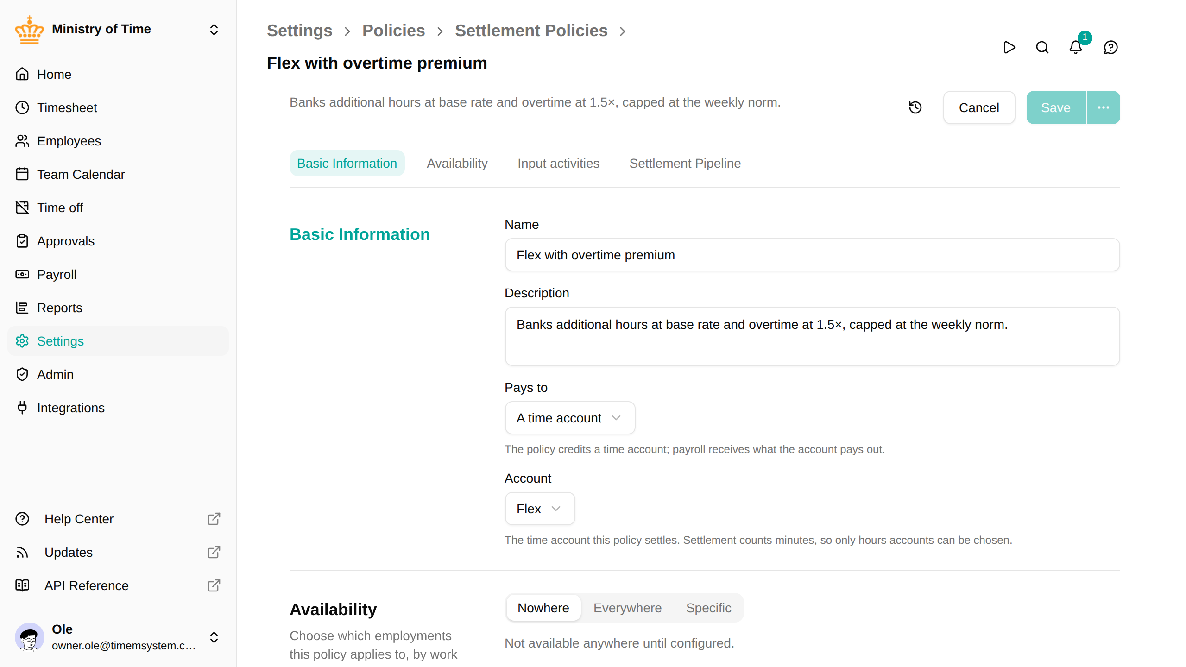1186x667 pixels.
Task: Click the Description text area
Action: point(812,336)
